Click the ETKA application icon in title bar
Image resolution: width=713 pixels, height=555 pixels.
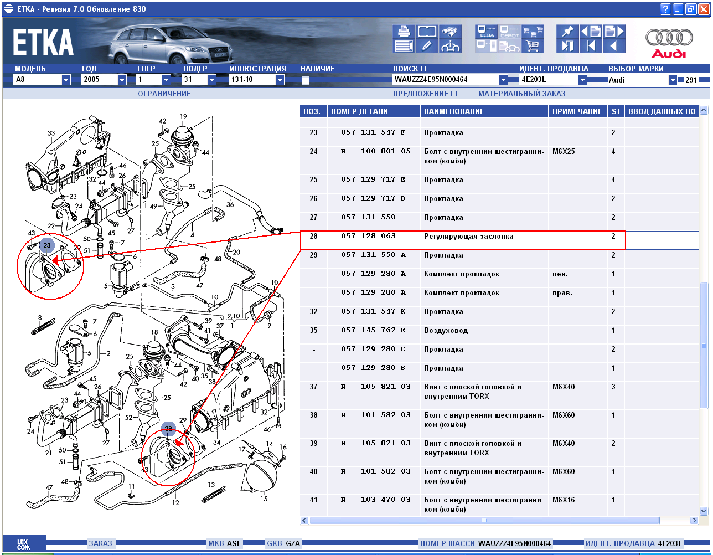[x=8, y=9]
